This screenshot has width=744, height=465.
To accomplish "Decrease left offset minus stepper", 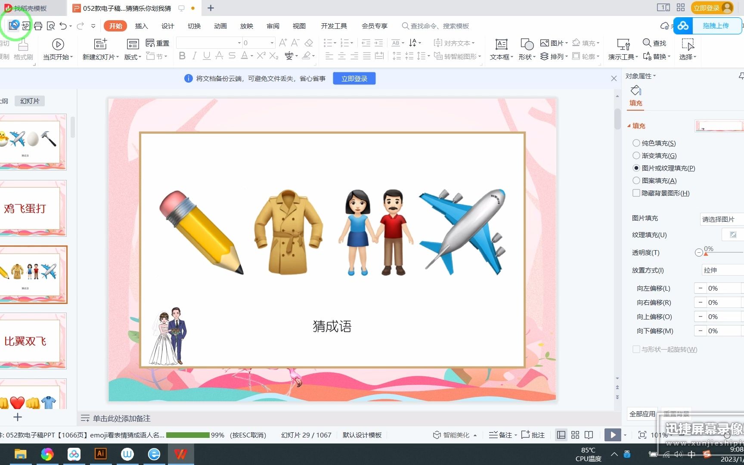I will coord(700,288).
